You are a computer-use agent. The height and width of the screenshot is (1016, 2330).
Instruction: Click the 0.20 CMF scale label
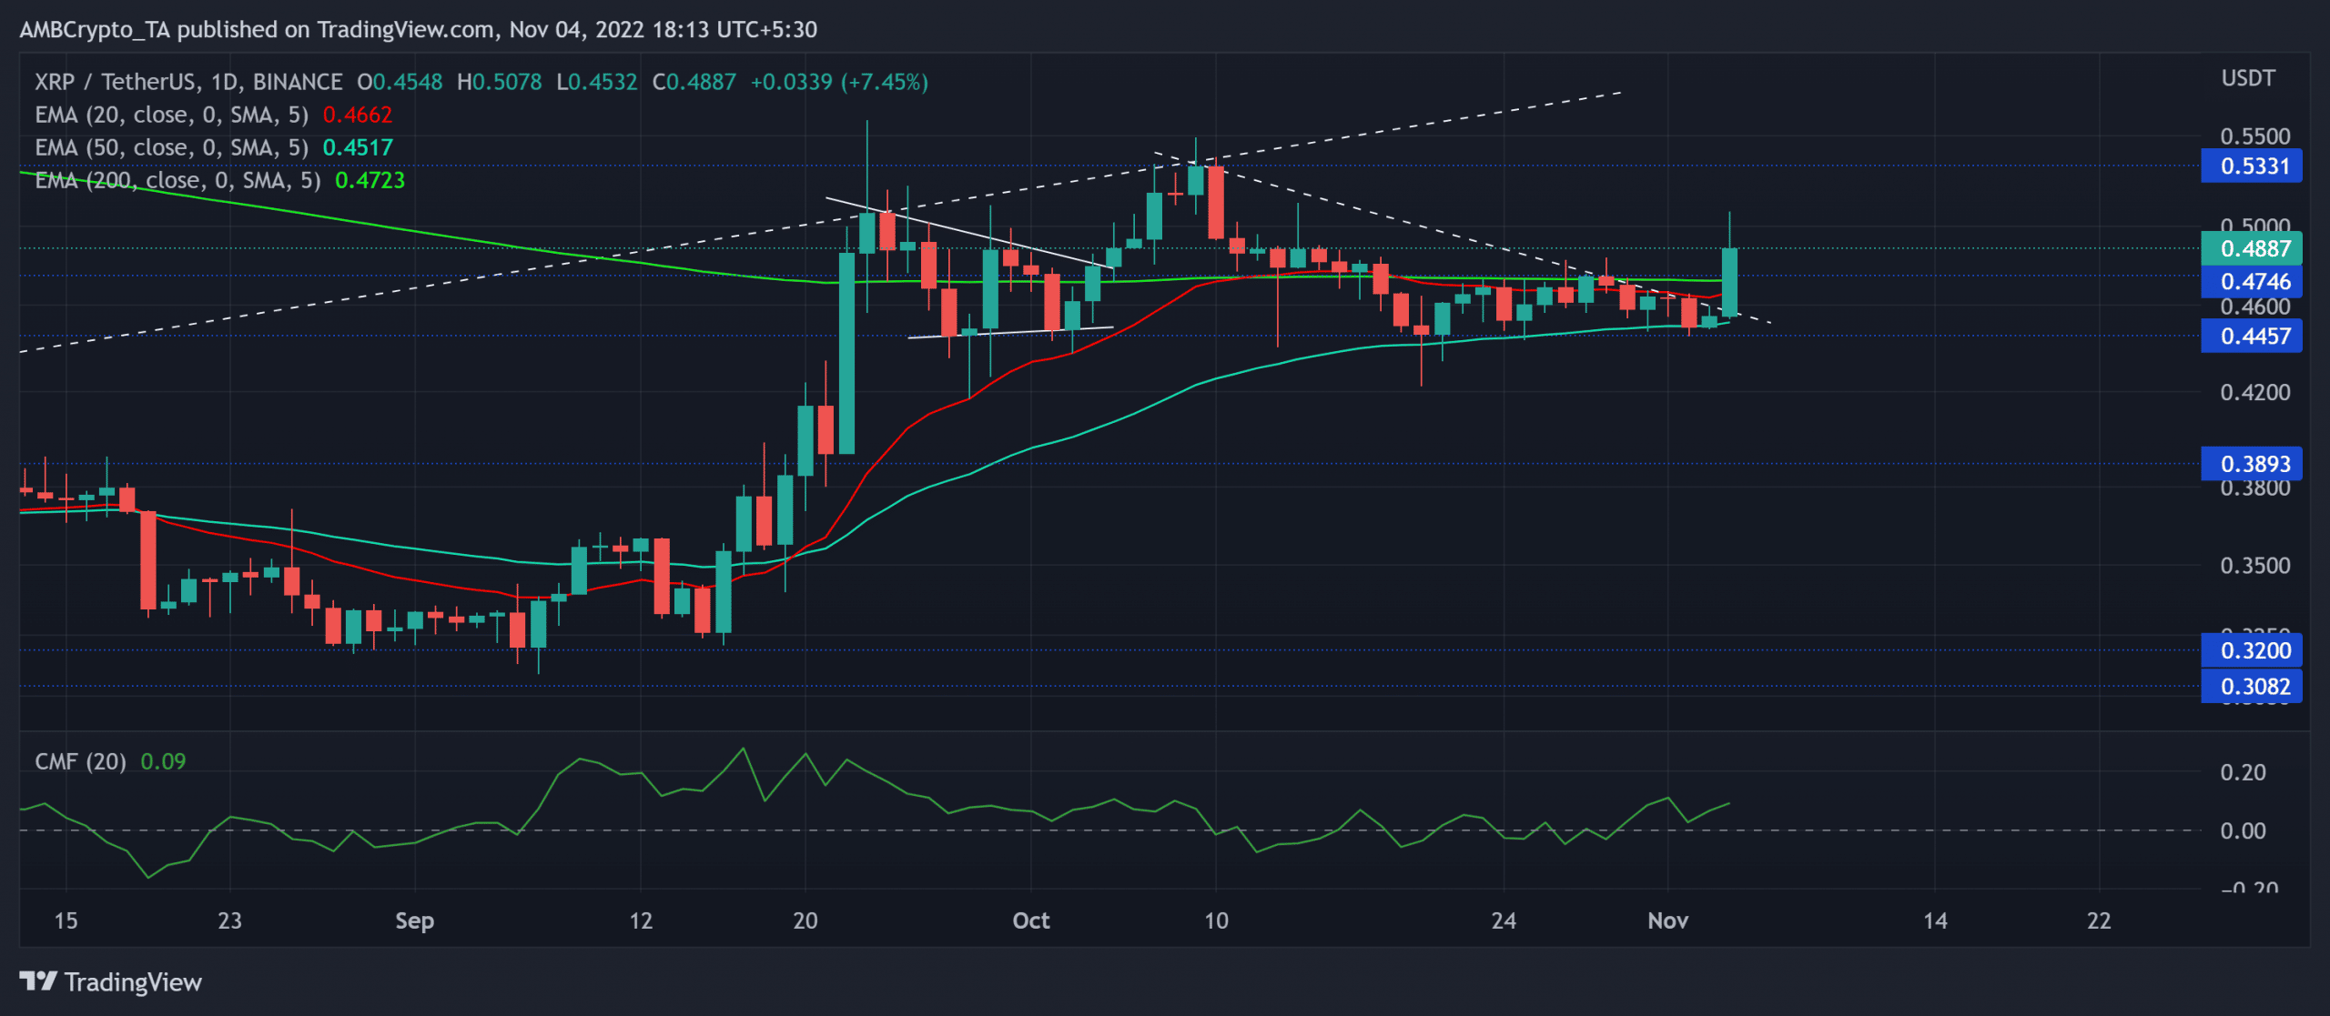[x=2243, y=772]
